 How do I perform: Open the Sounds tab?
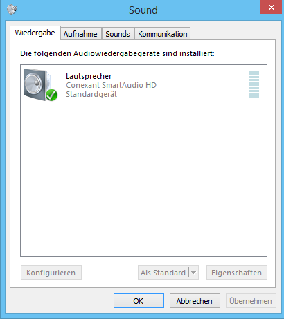coord(118,34)
